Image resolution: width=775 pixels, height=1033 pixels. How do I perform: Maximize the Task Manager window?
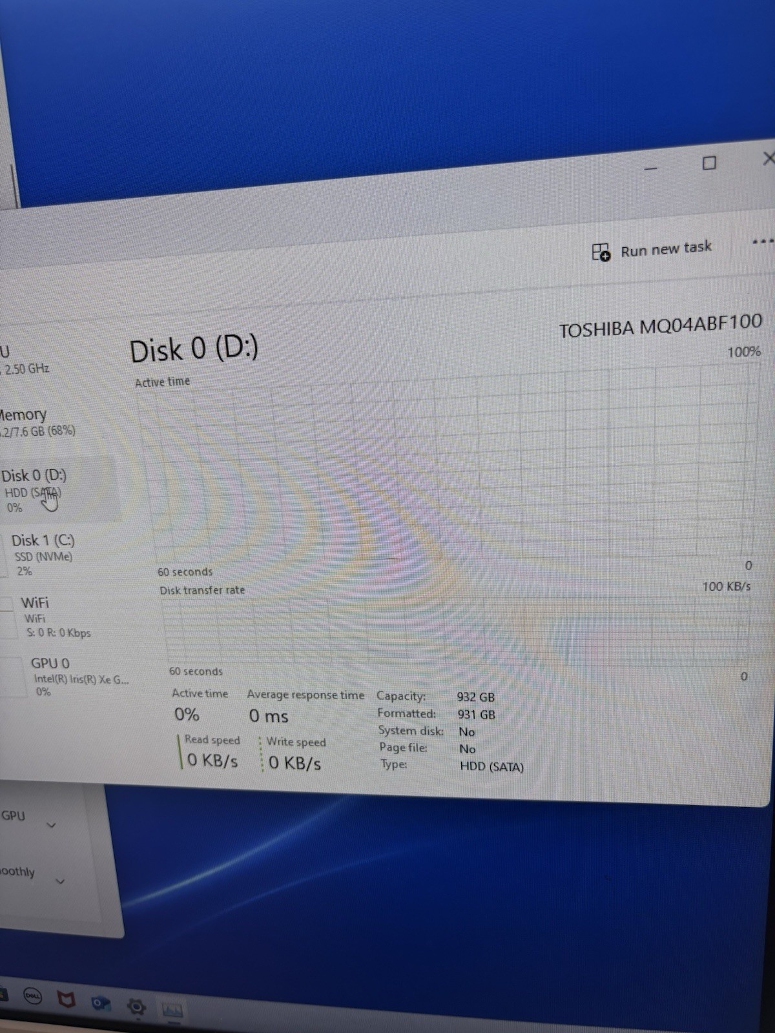tap(709, 163)
